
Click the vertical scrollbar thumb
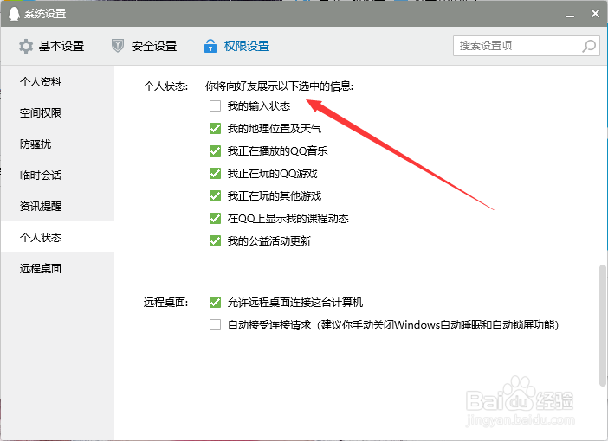602,325
